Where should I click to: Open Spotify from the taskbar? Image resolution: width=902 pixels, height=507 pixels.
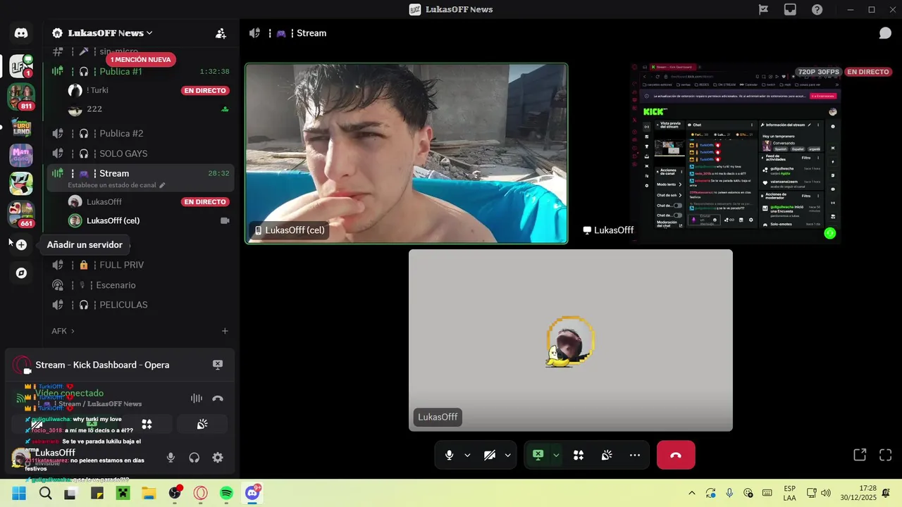[226, 493]
